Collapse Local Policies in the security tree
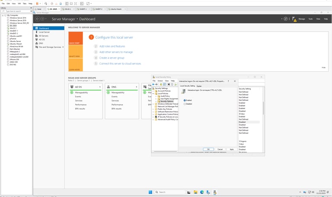Screen dimensions: 332x197 click(x=153, y=94)
